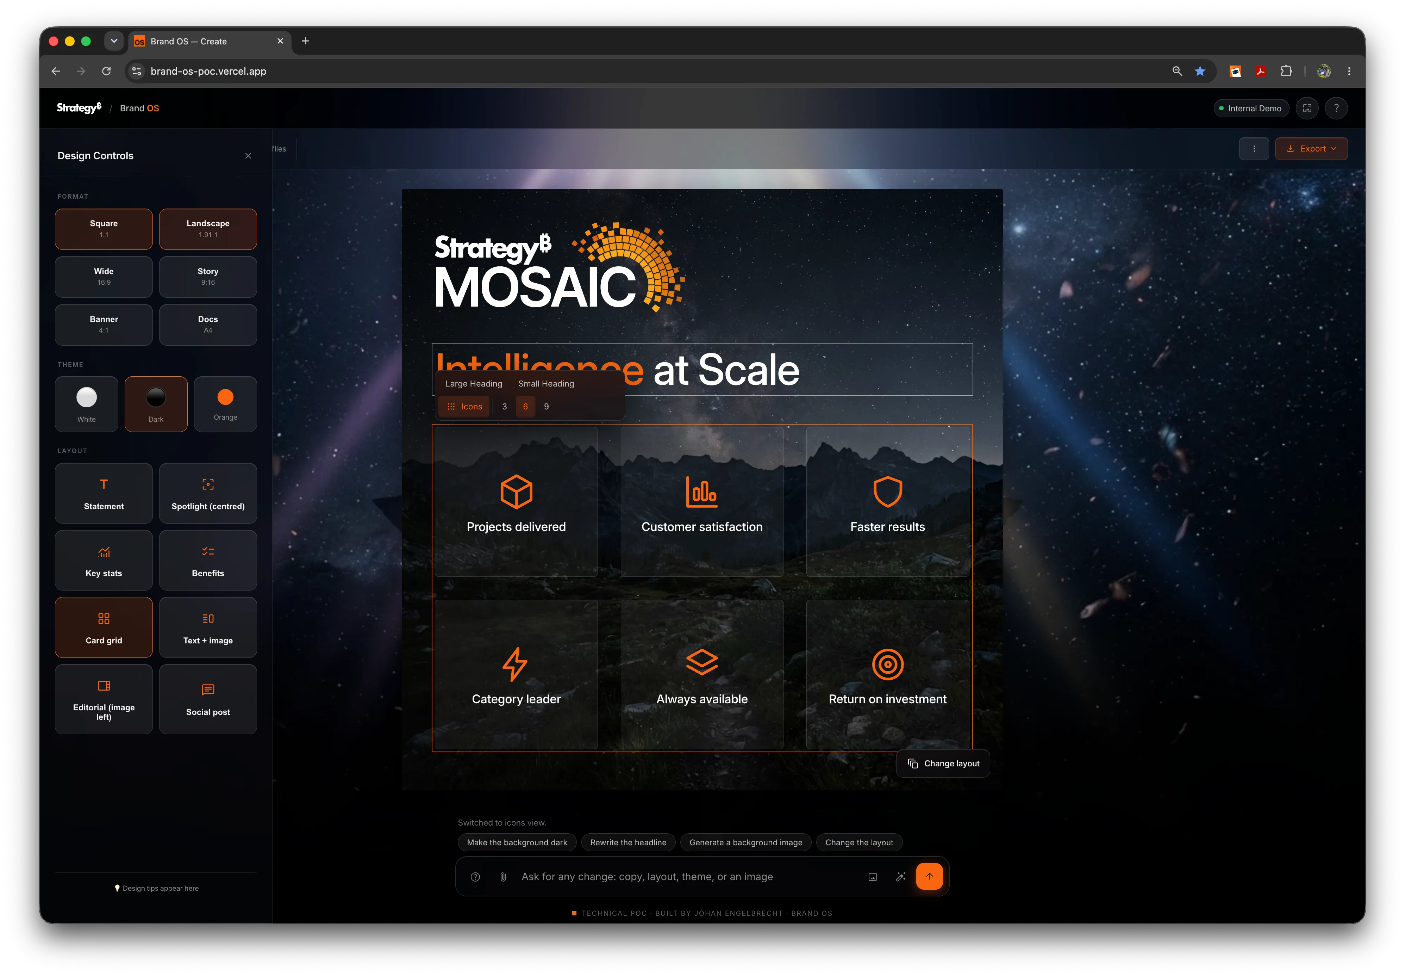
Task: Open the three-dot menu beside Export
Action: pyautogui.click(x=1254, y=149)
